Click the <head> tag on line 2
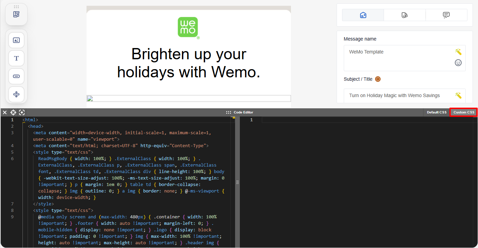Image resolution: width=478 pixels, height=248 pixels. tap(35, 126)
